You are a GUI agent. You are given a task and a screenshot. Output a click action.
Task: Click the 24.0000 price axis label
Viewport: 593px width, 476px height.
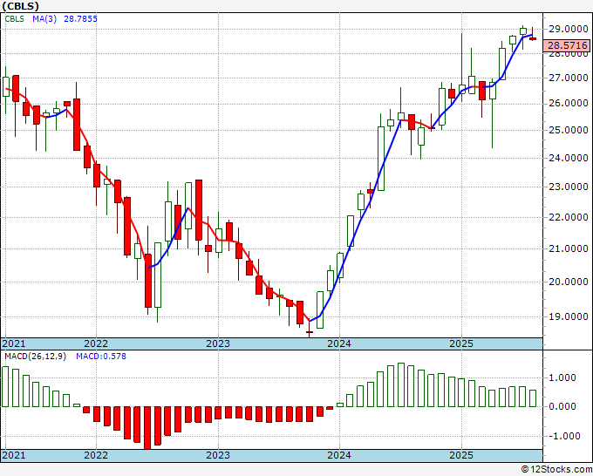tap(569, 158)
